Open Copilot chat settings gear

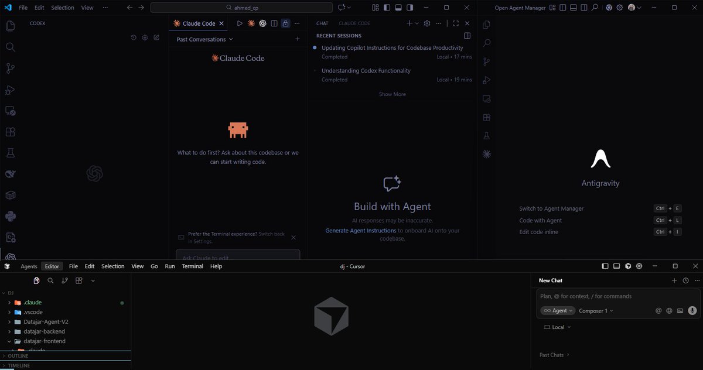(427, 23)
